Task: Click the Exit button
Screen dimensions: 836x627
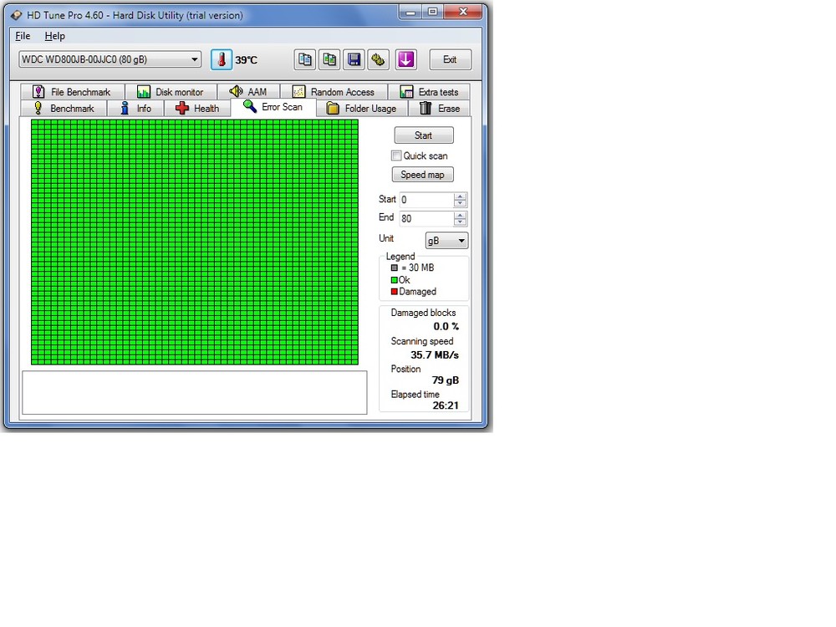Action: point(450,59)
